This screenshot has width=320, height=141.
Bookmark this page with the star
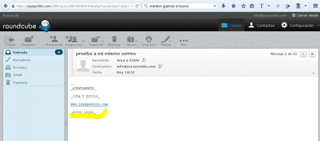(243, 6)
